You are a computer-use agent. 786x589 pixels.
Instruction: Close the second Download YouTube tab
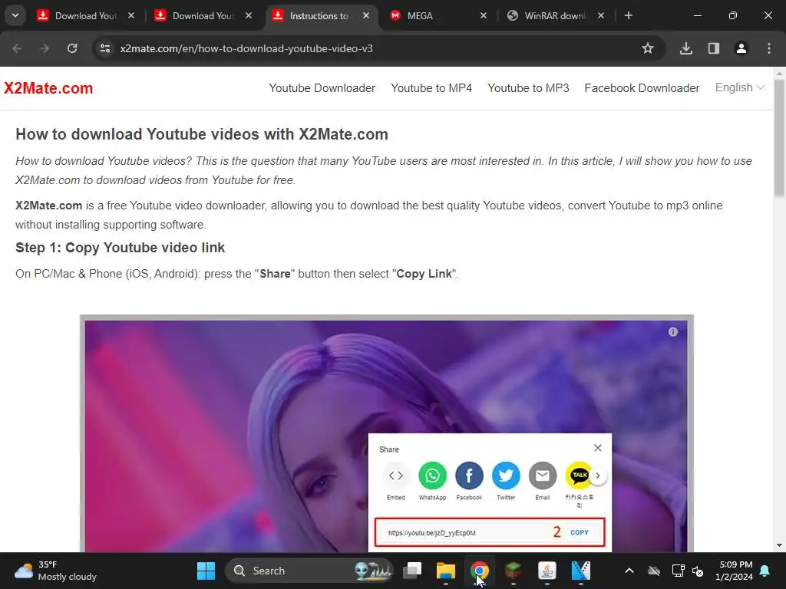click(249, 15)
